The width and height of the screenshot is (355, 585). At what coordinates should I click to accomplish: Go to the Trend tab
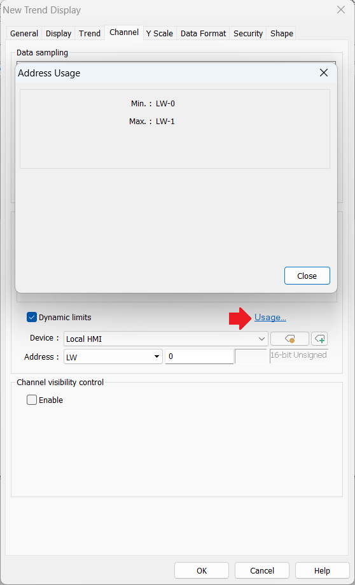tap(90, 33)
